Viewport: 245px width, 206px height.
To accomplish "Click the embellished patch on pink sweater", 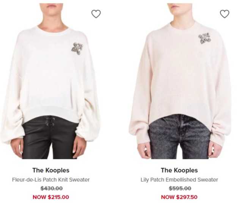I will tap(204, 39).
